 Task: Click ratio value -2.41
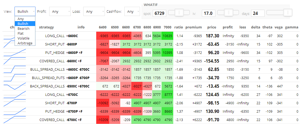179,61
